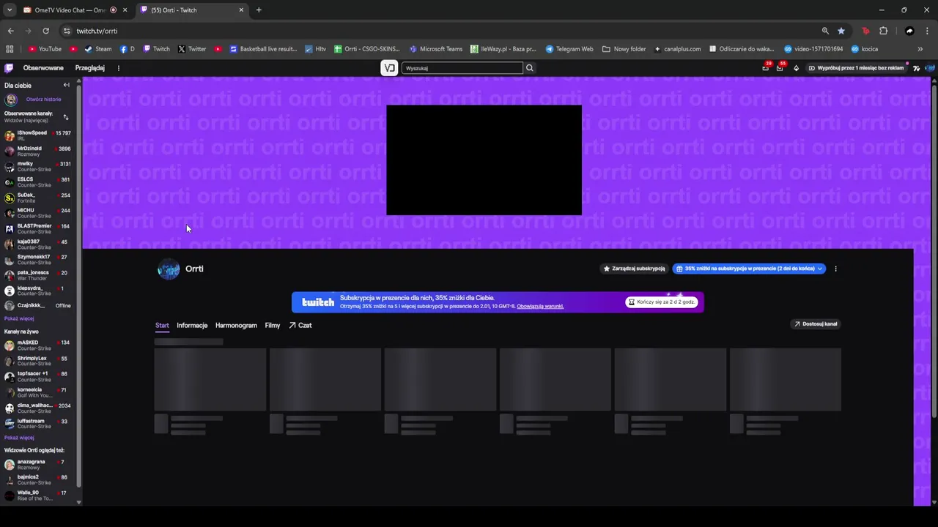This screenshot has width=938, height=527.
Task: Open Orrti channel options three-dots menu
Action: pyautogui.click(x=835, y=269)
